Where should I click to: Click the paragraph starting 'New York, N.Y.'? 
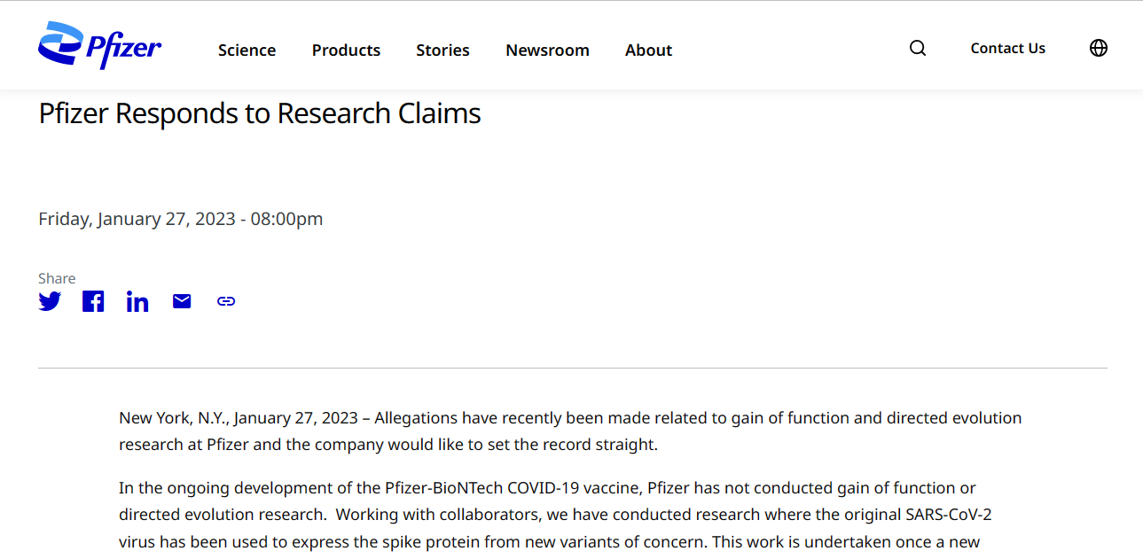[x=570, y=431]
